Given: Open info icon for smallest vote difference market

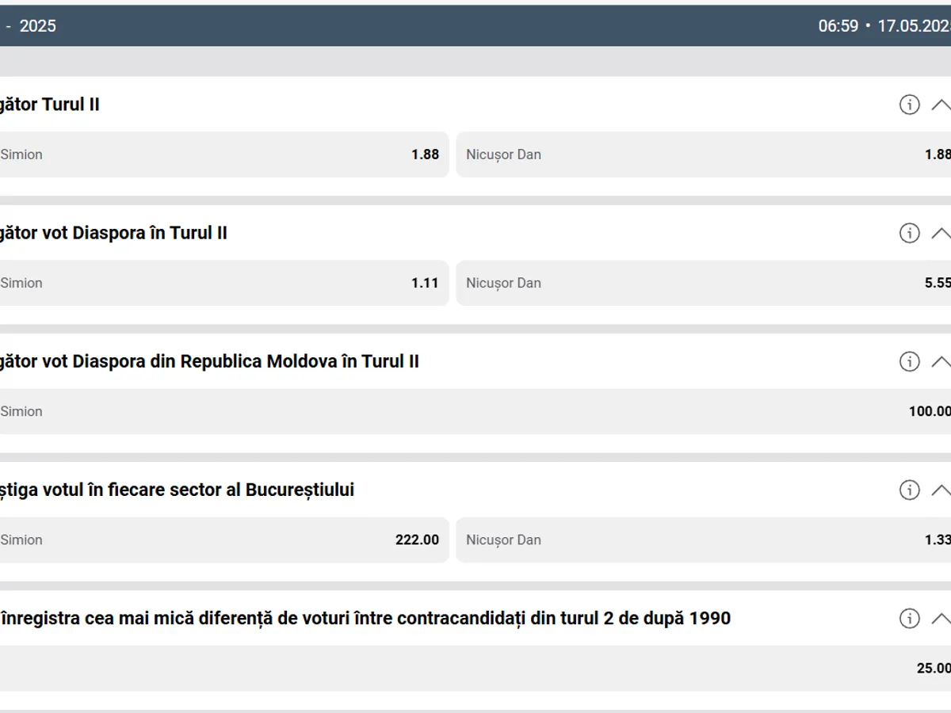Looking at the screenshot, I should pos(909,618).
